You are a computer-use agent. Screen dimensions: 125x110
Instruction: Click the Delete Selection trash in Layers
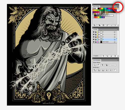pos(115,56)
